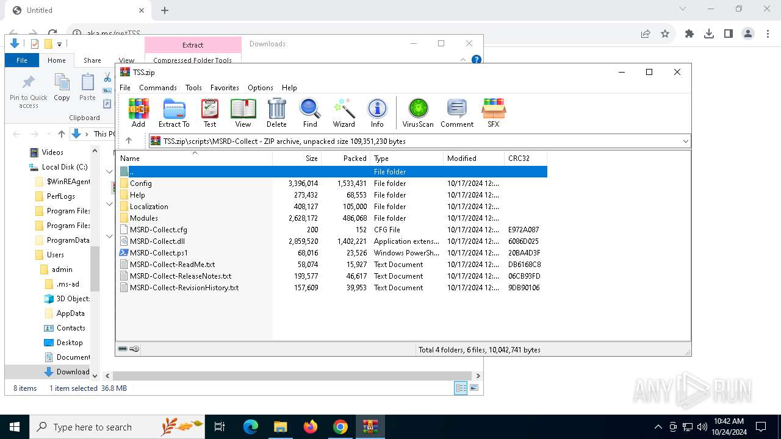Open Explorer quick access toolbar dropdown
The height and width of the screenshot is (439, 781).
coord(59,44)
